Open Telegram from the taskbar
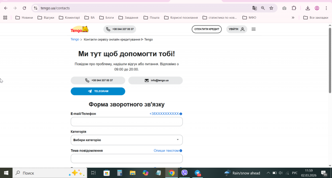 198,173
